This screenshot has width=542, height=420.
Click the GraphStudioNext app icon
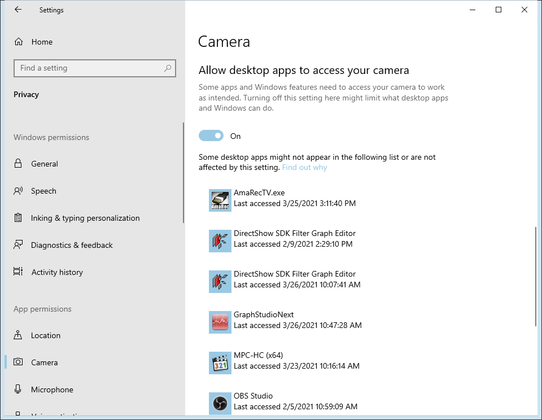pos(220,322)
